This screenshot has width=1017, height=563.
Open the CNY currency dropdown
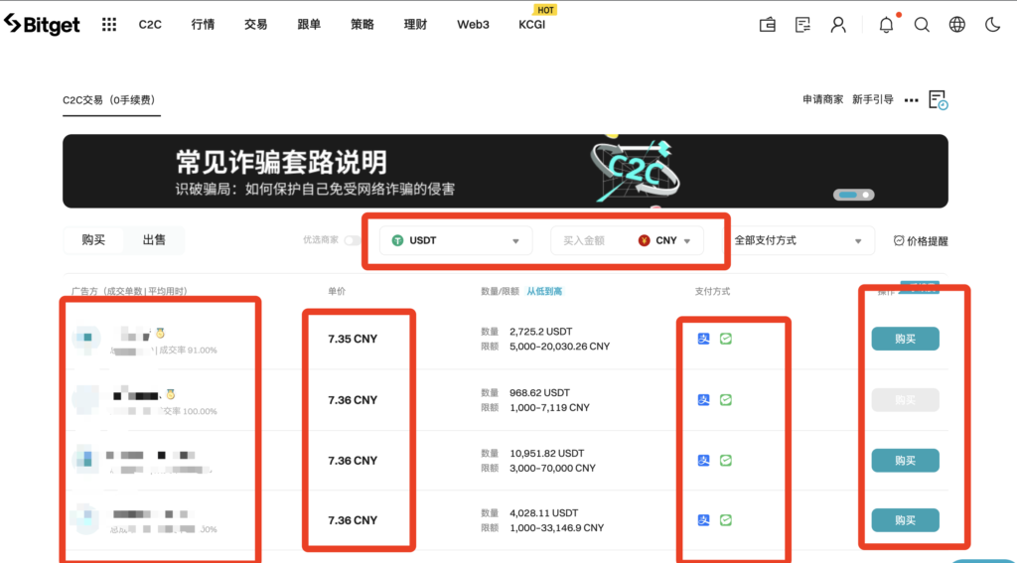coord(664,240)
